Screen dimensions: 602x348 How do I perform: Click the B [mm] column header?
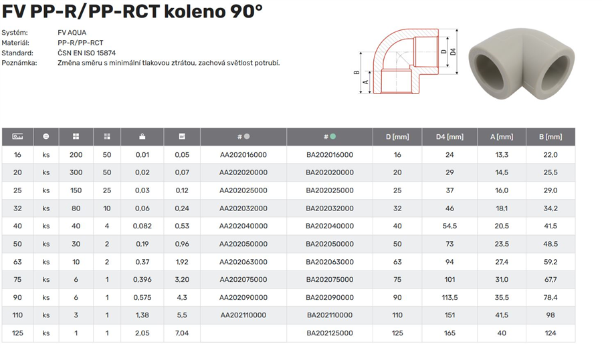pyautogui.click(x=550, y=137)
